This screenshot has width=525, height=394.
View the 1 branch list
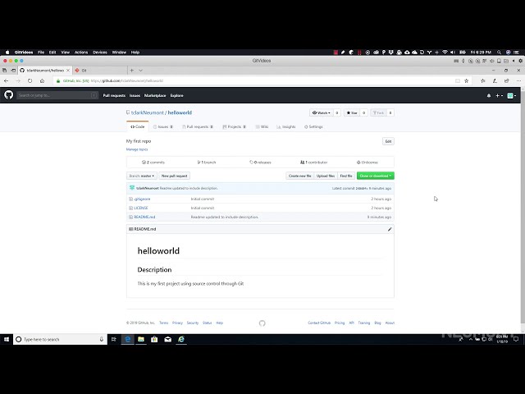pos(207,163)
